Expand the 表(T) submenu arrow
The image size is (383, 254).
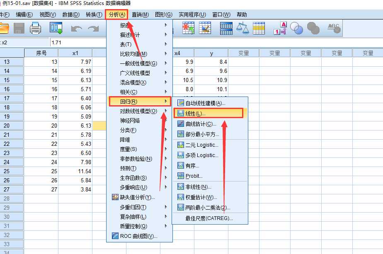(x=166, y=44)
